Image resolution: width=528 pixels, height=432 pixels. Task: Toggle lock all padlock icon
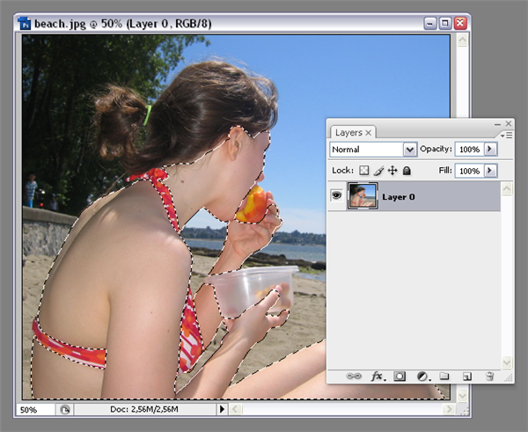point(407,171)
